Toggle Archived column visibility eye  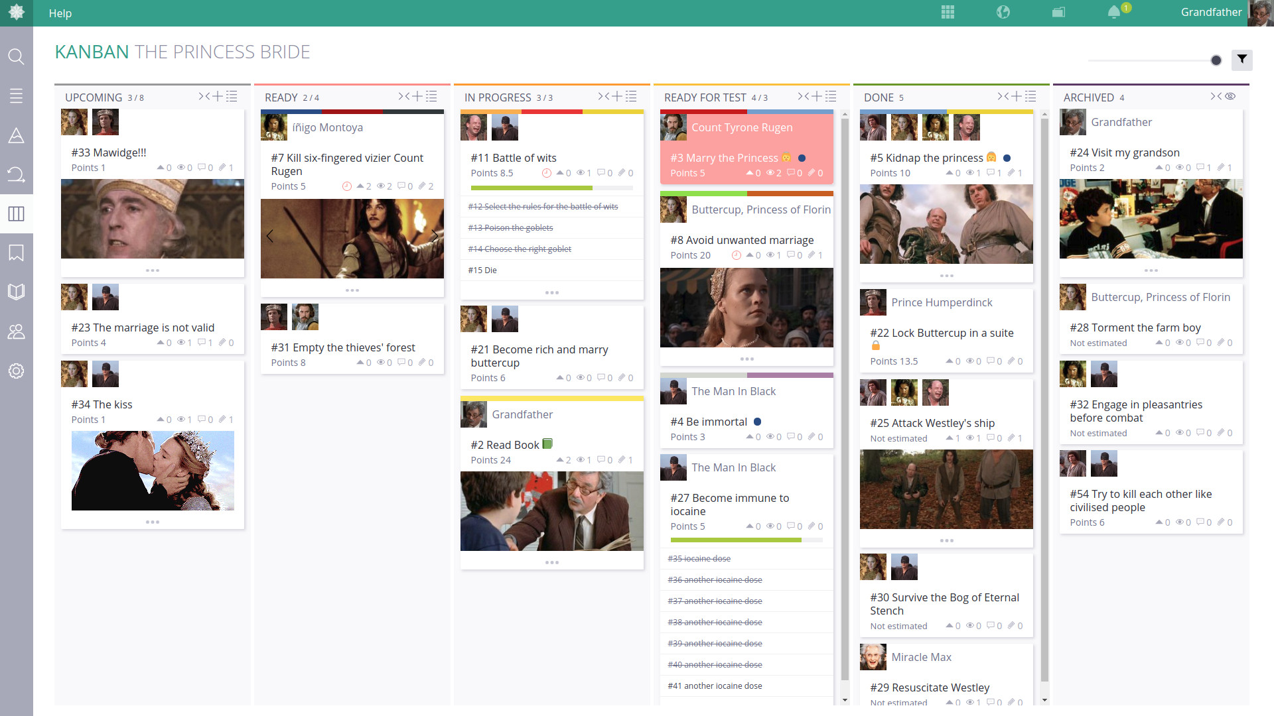[x=1230, y=97]
